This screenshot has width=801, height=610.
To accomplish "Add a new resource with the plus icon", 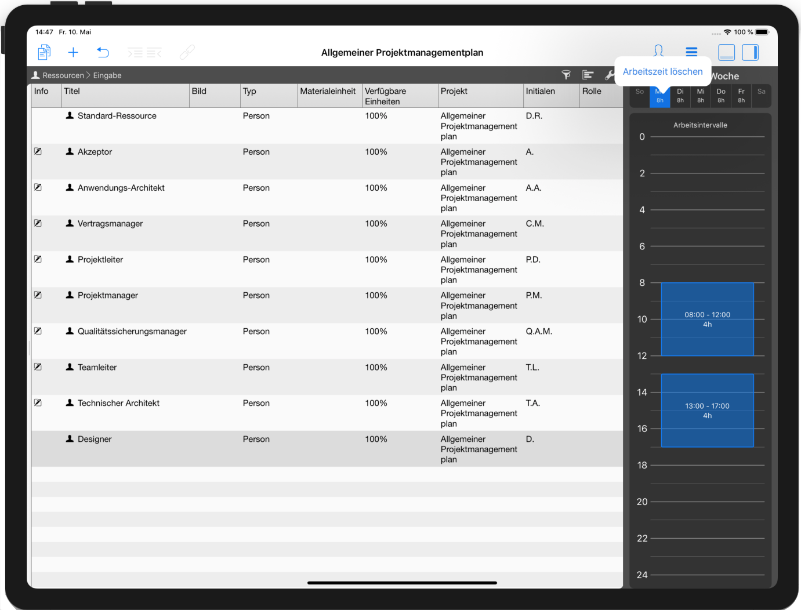I will click(x=73, y=52).
